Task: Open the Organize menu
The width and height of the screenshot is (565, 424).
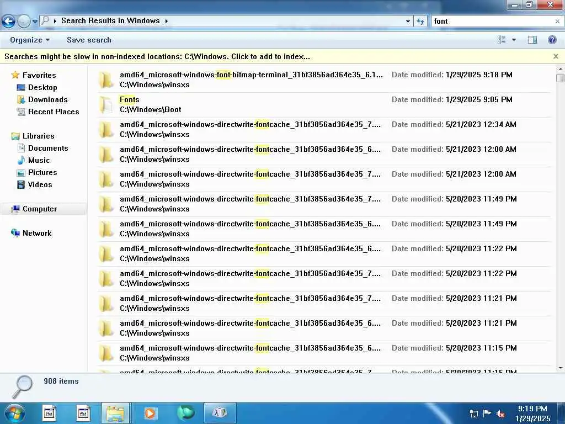Action: click(30, 40)
